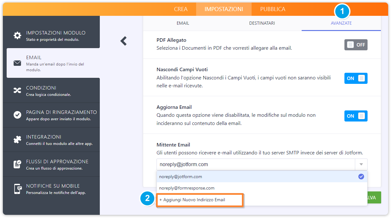Enable PDF Allegato by clicking its OFF switch
Viewport: 391px width, 218px height.
click(x=356, y=45)
